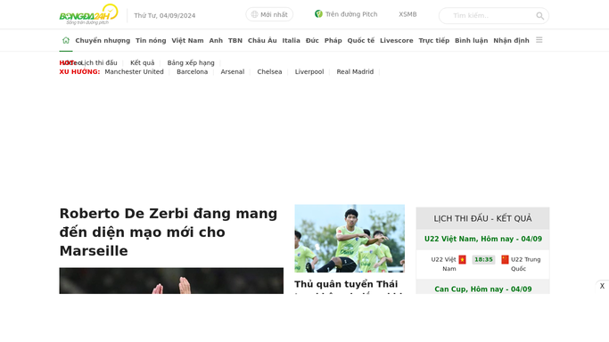Select the Livescore menu item
Viewport: 609px width, 342px height.
[396, 40]
